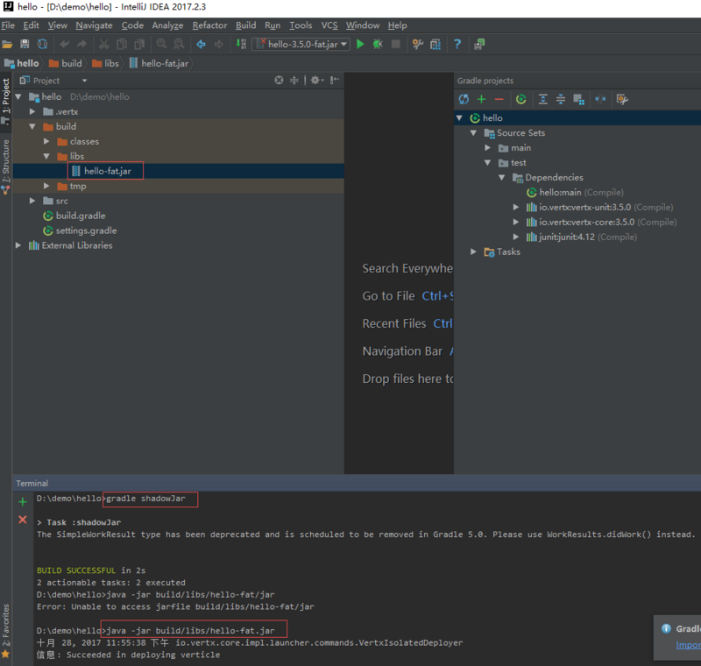This screenshot has width=701, height=666.
Task: Click scroll-from-source target icon in Project panel
Action: click(279, 80)
